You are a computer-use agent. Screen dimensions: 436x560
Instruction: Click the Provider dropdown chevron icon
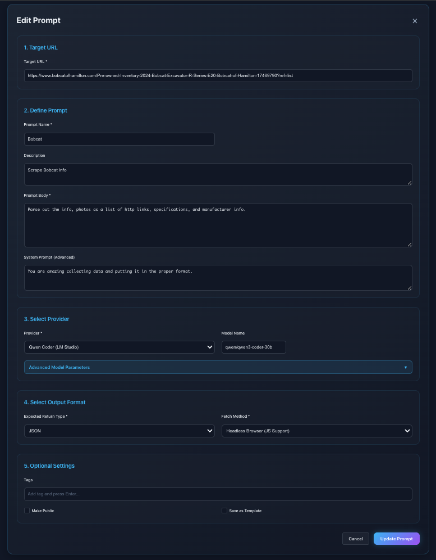pyautogui.click(x=210, y=347)
